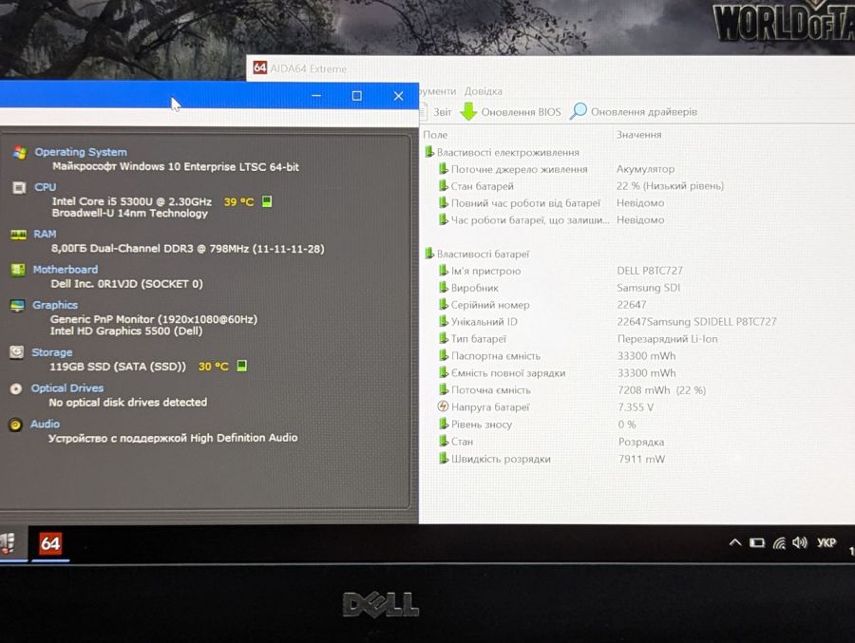The height and width of the screenshot is (643, 855).
Task: Click the Поле column header
Action: pos(435,135)
